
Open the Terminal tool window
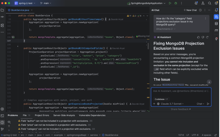point(2,116)
